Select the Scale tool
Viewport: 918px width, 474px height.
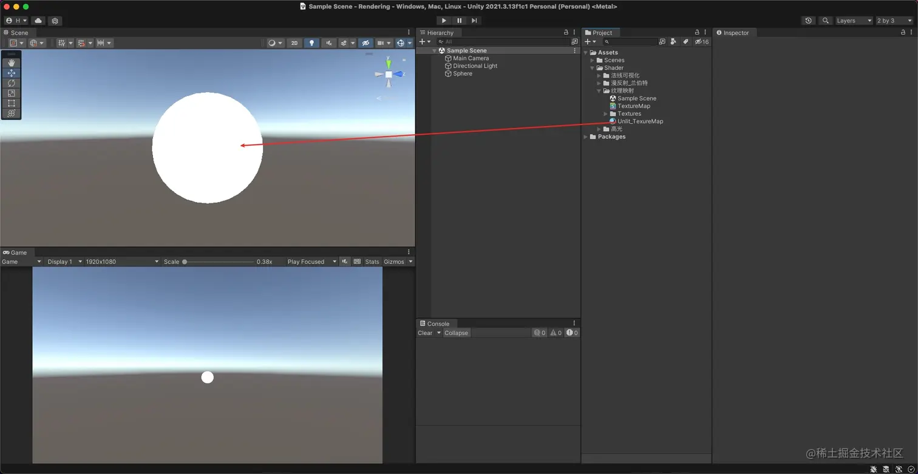(11, 93)
